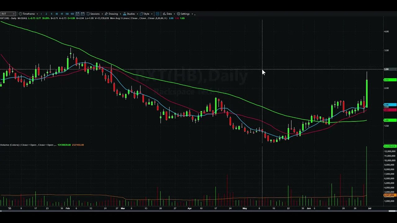Click the blue 2.06 moving average marker
The height and width of the screenshot is (223, 397).
[390, 105]
